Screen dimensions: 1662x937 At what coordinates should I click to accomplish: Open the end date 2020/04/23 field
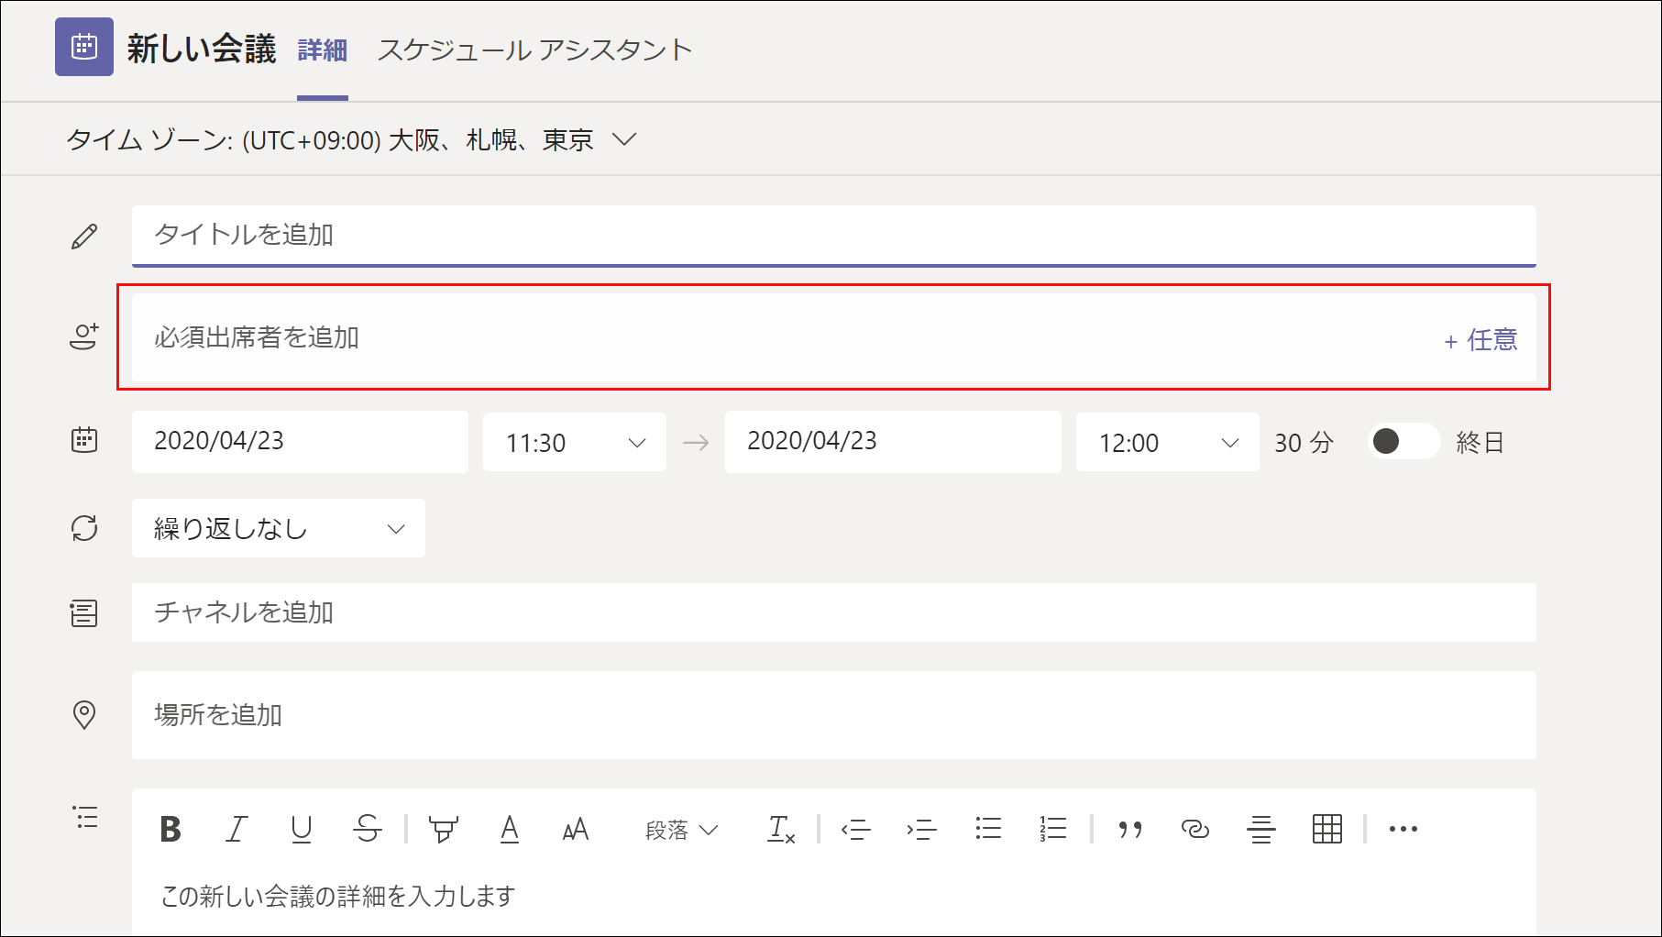893,442
